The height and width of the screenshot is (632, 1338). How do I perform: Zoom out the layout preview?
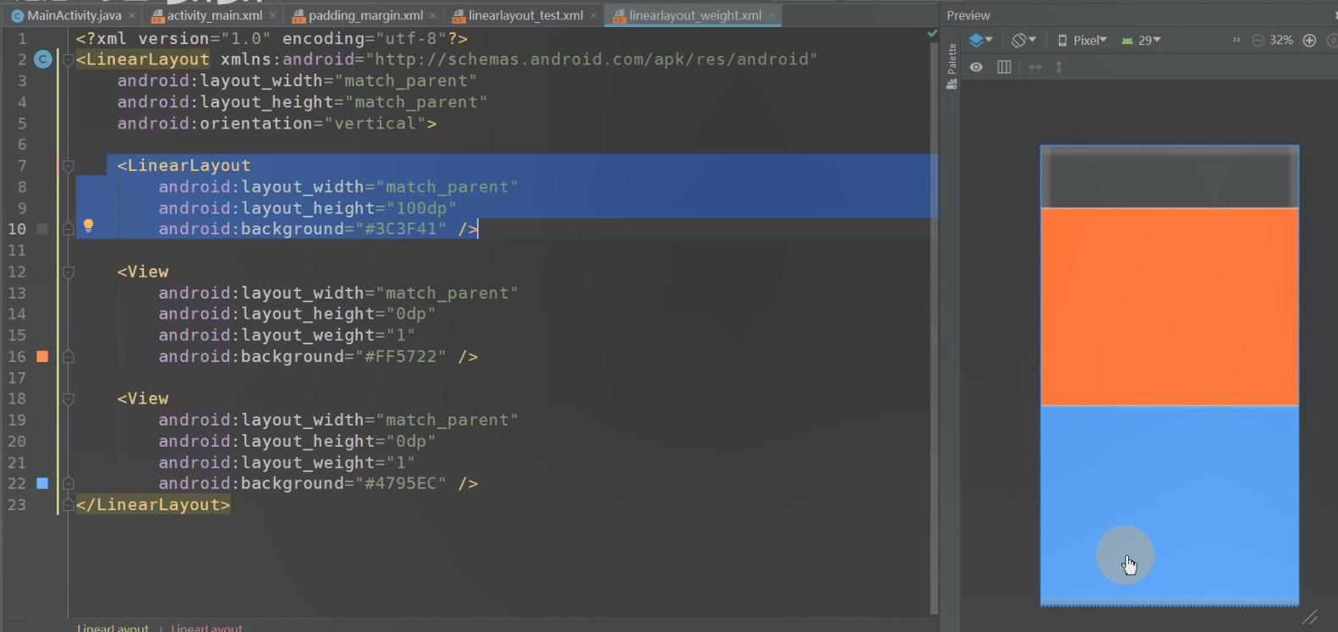tap(1258, 40)
